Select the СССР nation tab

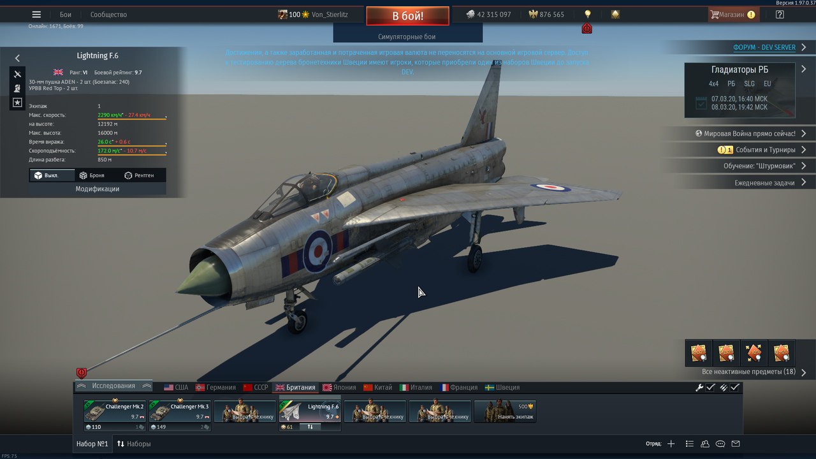pyautogui.click(x=255, y=387)
